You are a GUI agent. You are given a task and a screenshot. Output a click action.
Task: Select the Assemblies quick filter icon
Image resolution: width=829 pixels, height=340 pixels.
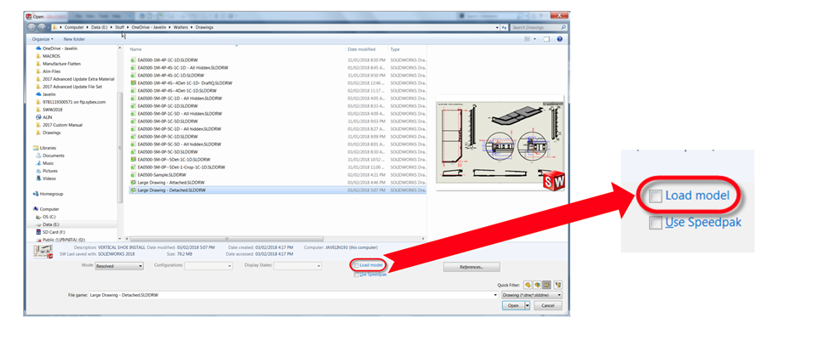[x=536, y=285]
